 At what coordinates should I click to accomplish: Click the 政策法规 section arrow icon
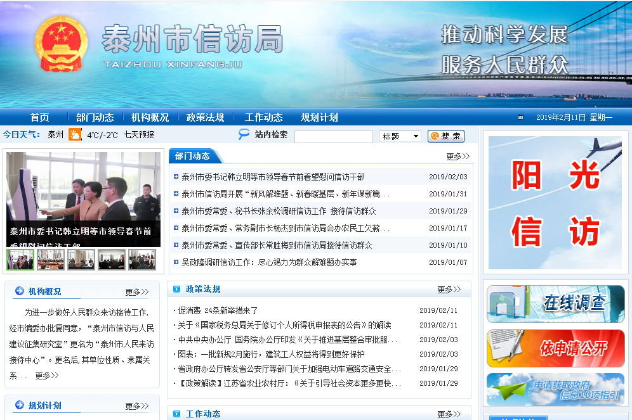(x=176, y=290)
